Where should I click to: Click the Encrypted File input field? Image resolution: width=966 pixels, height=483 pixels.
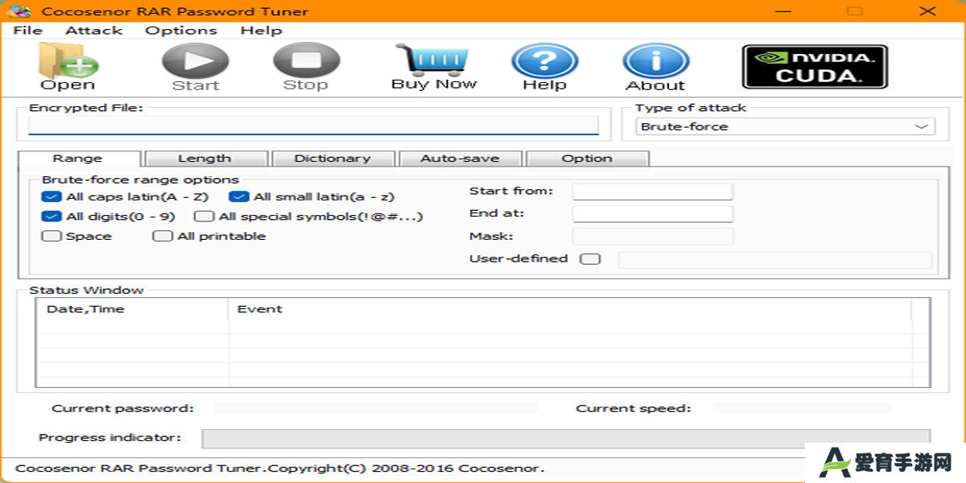(314, 126)
